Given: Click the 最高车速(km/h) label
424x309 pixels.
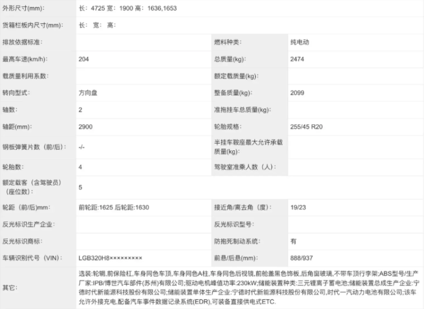Looking at the screenshot, I should pyautogui.click(x=25, y=59).
